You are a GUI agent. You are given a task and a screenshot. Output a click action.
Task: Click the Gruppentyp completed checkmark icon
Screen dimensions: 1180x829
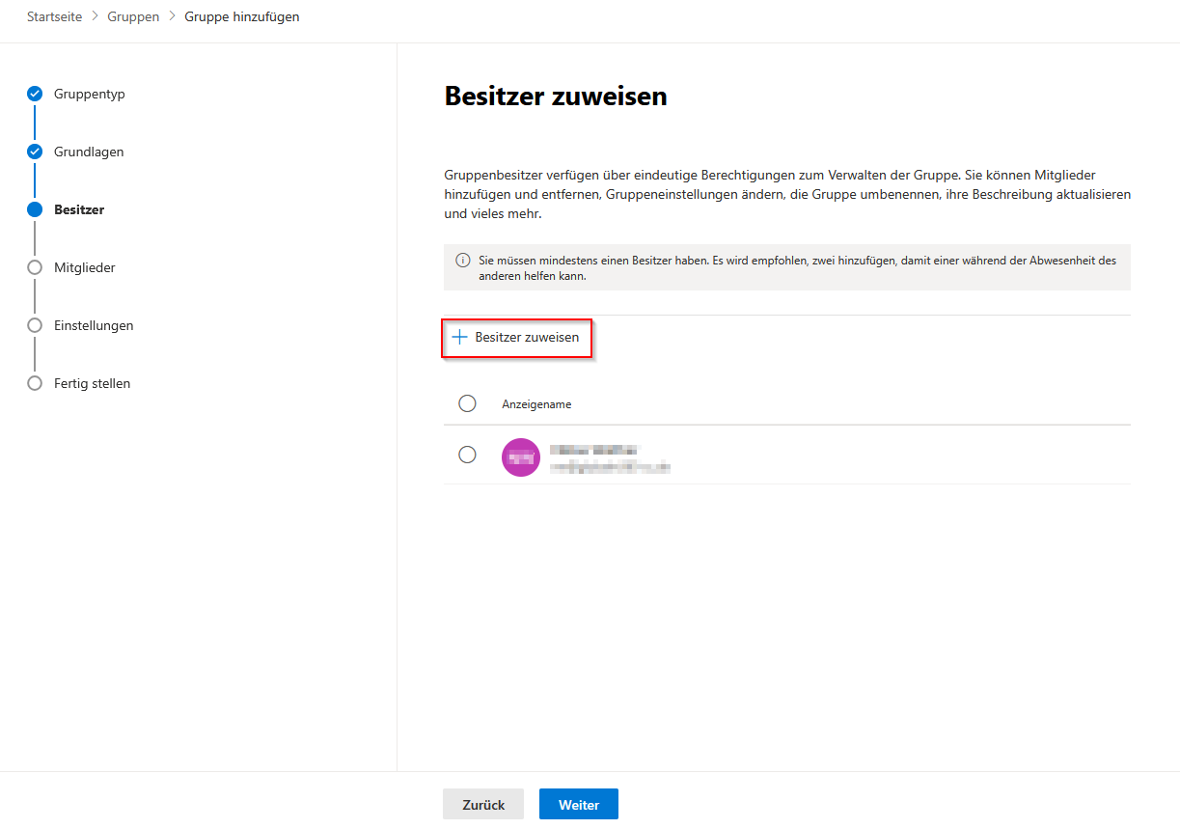coord(35,94)
